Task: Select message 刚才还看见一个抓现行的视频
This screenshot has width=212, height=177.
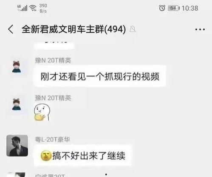Action: [x=100, y=76]
